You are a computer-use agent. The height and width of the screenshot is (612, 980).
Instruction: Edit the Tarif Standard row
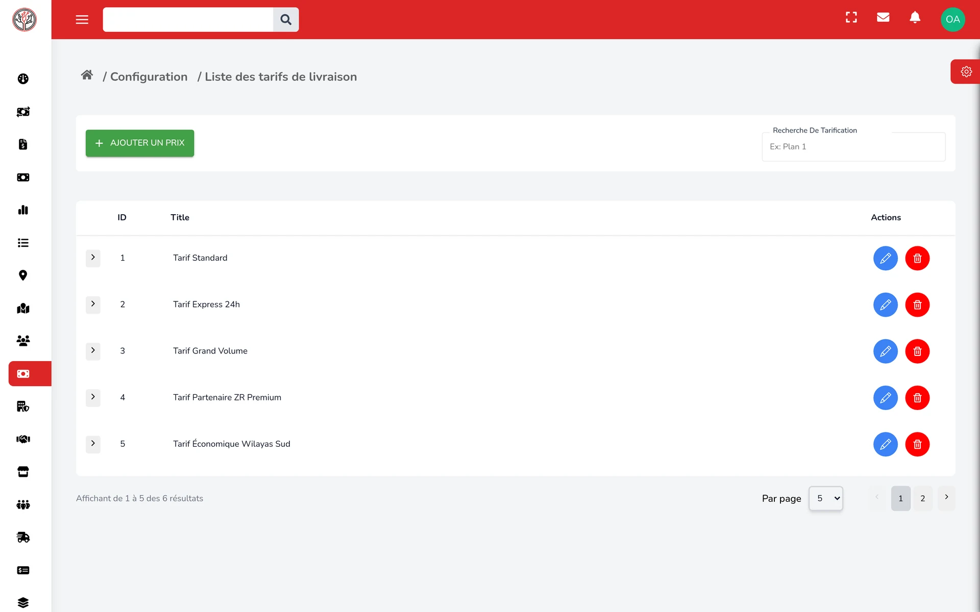click(x=886, y=258)
